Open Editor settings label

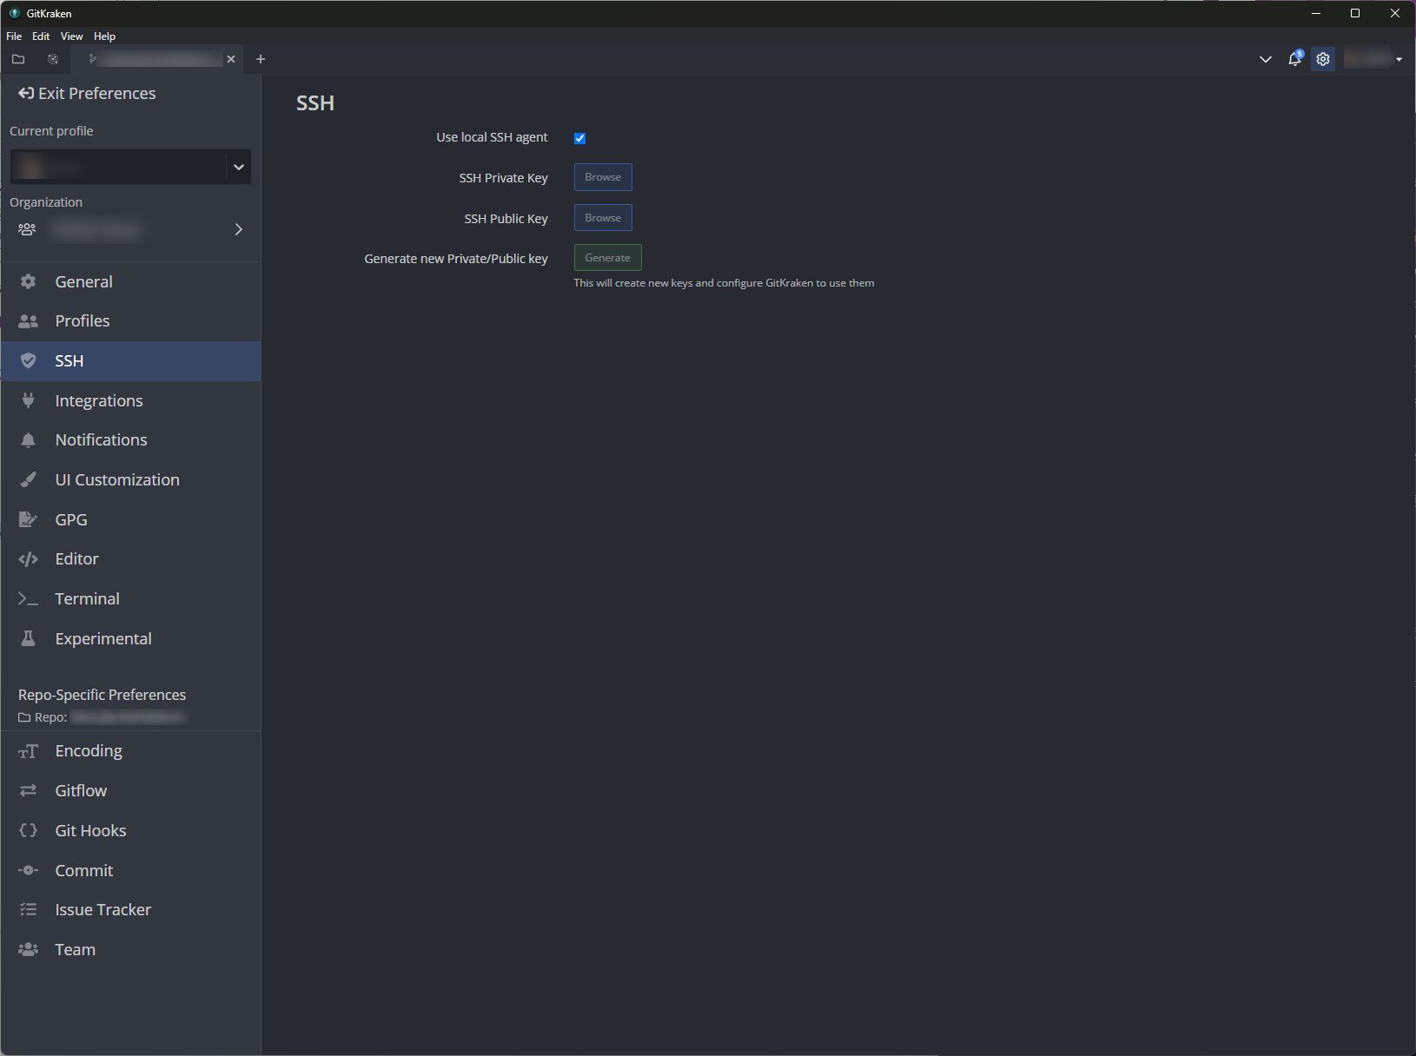pos(76,559)
